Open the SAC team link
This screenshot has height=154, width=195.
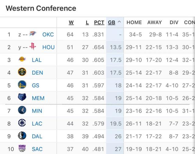(37, 149)
